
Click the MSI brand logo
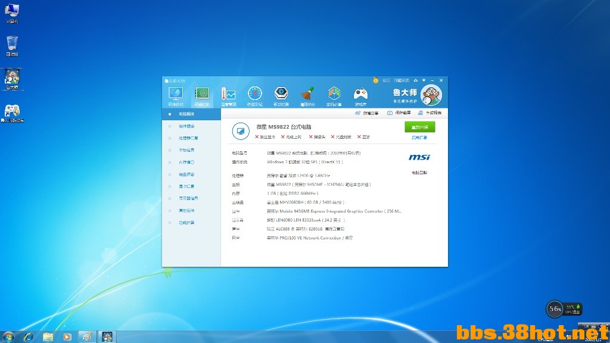[x=419, y=157]
